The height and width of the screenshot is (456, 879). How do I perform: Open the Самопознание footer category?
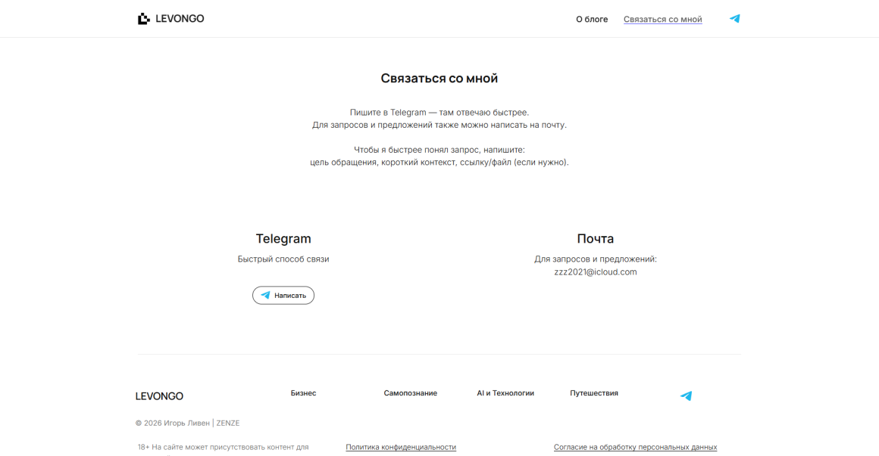click(410, 393)
